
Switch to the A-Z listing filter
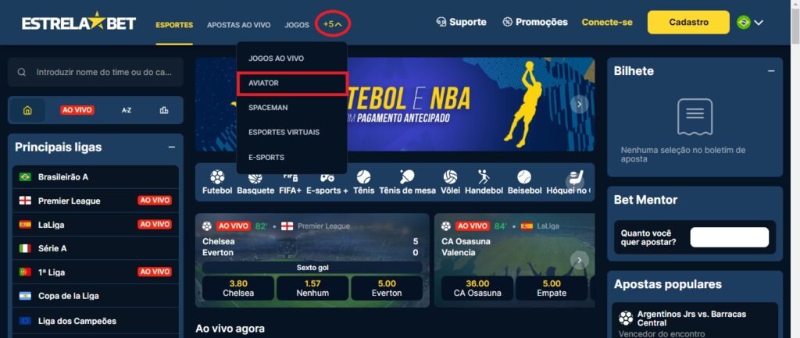click(127, 110)
